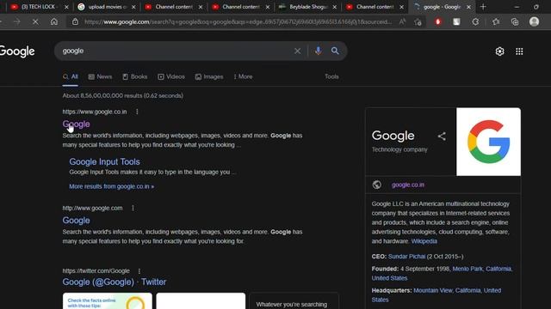
Task: Click the results count text
Action: point(122,95)
